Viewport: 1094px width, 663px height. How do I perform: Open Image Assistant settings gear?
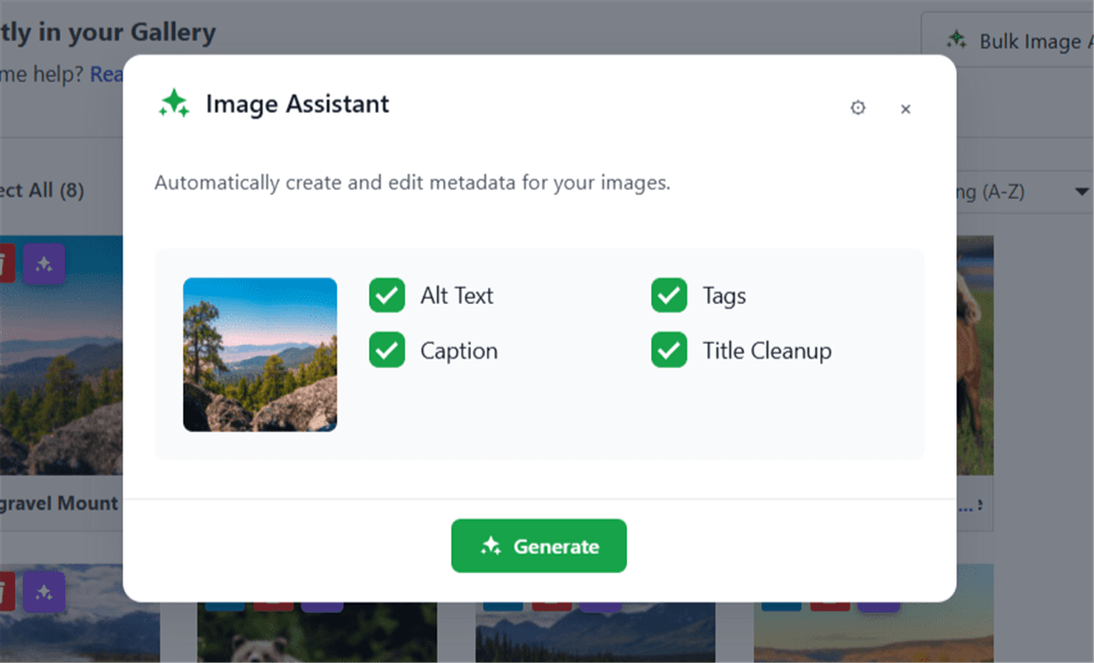858,108
